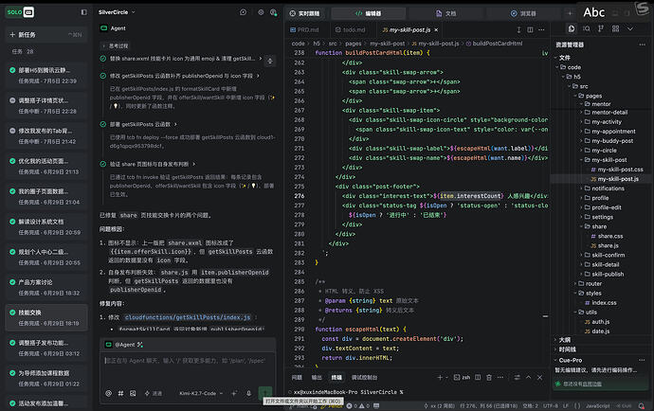Open the explorer files icon in right panel
The image size is (654, 411).
click(572, 28)
